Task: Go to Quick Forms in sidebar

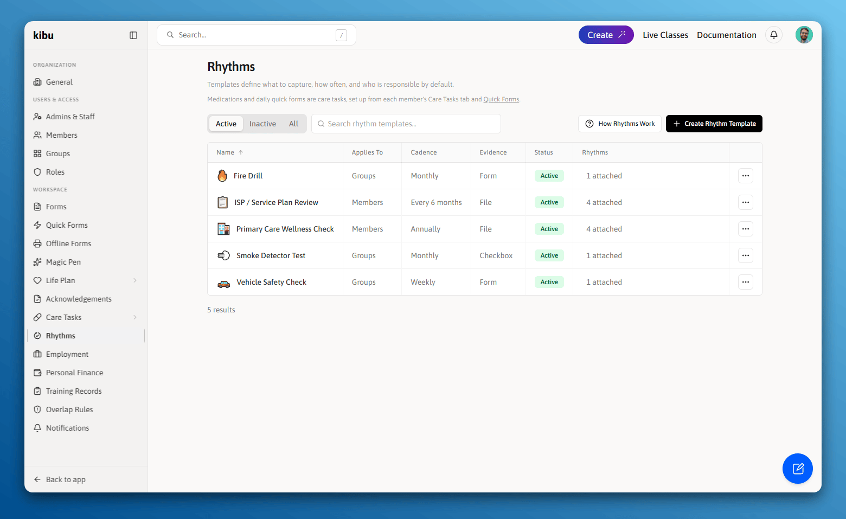Action: (x=87, y=225)
